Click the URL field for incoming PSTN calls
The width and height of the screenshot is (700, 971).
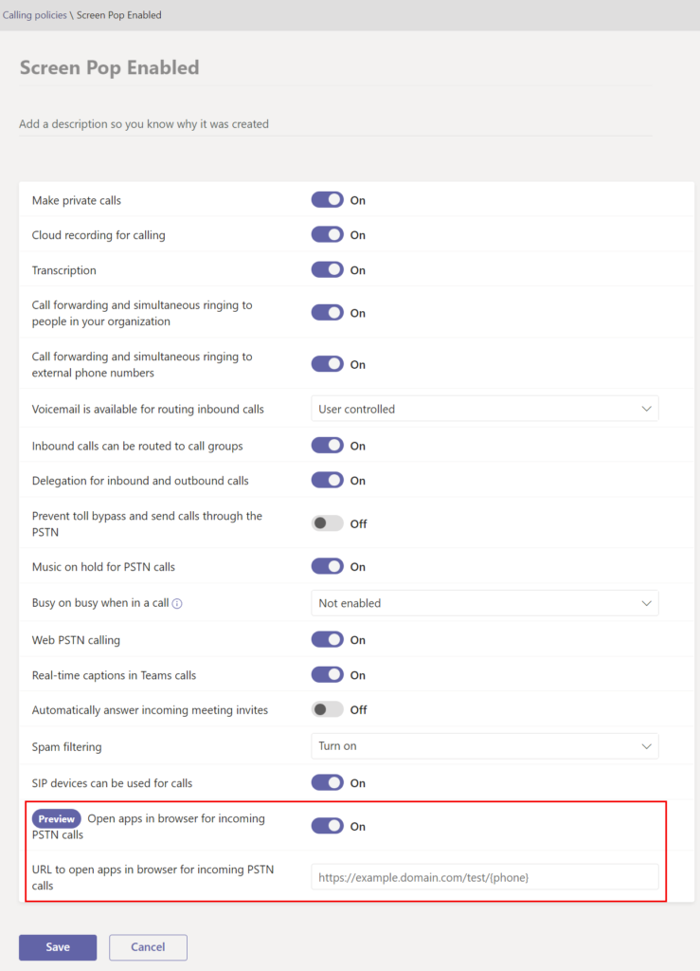coord(484,876)
